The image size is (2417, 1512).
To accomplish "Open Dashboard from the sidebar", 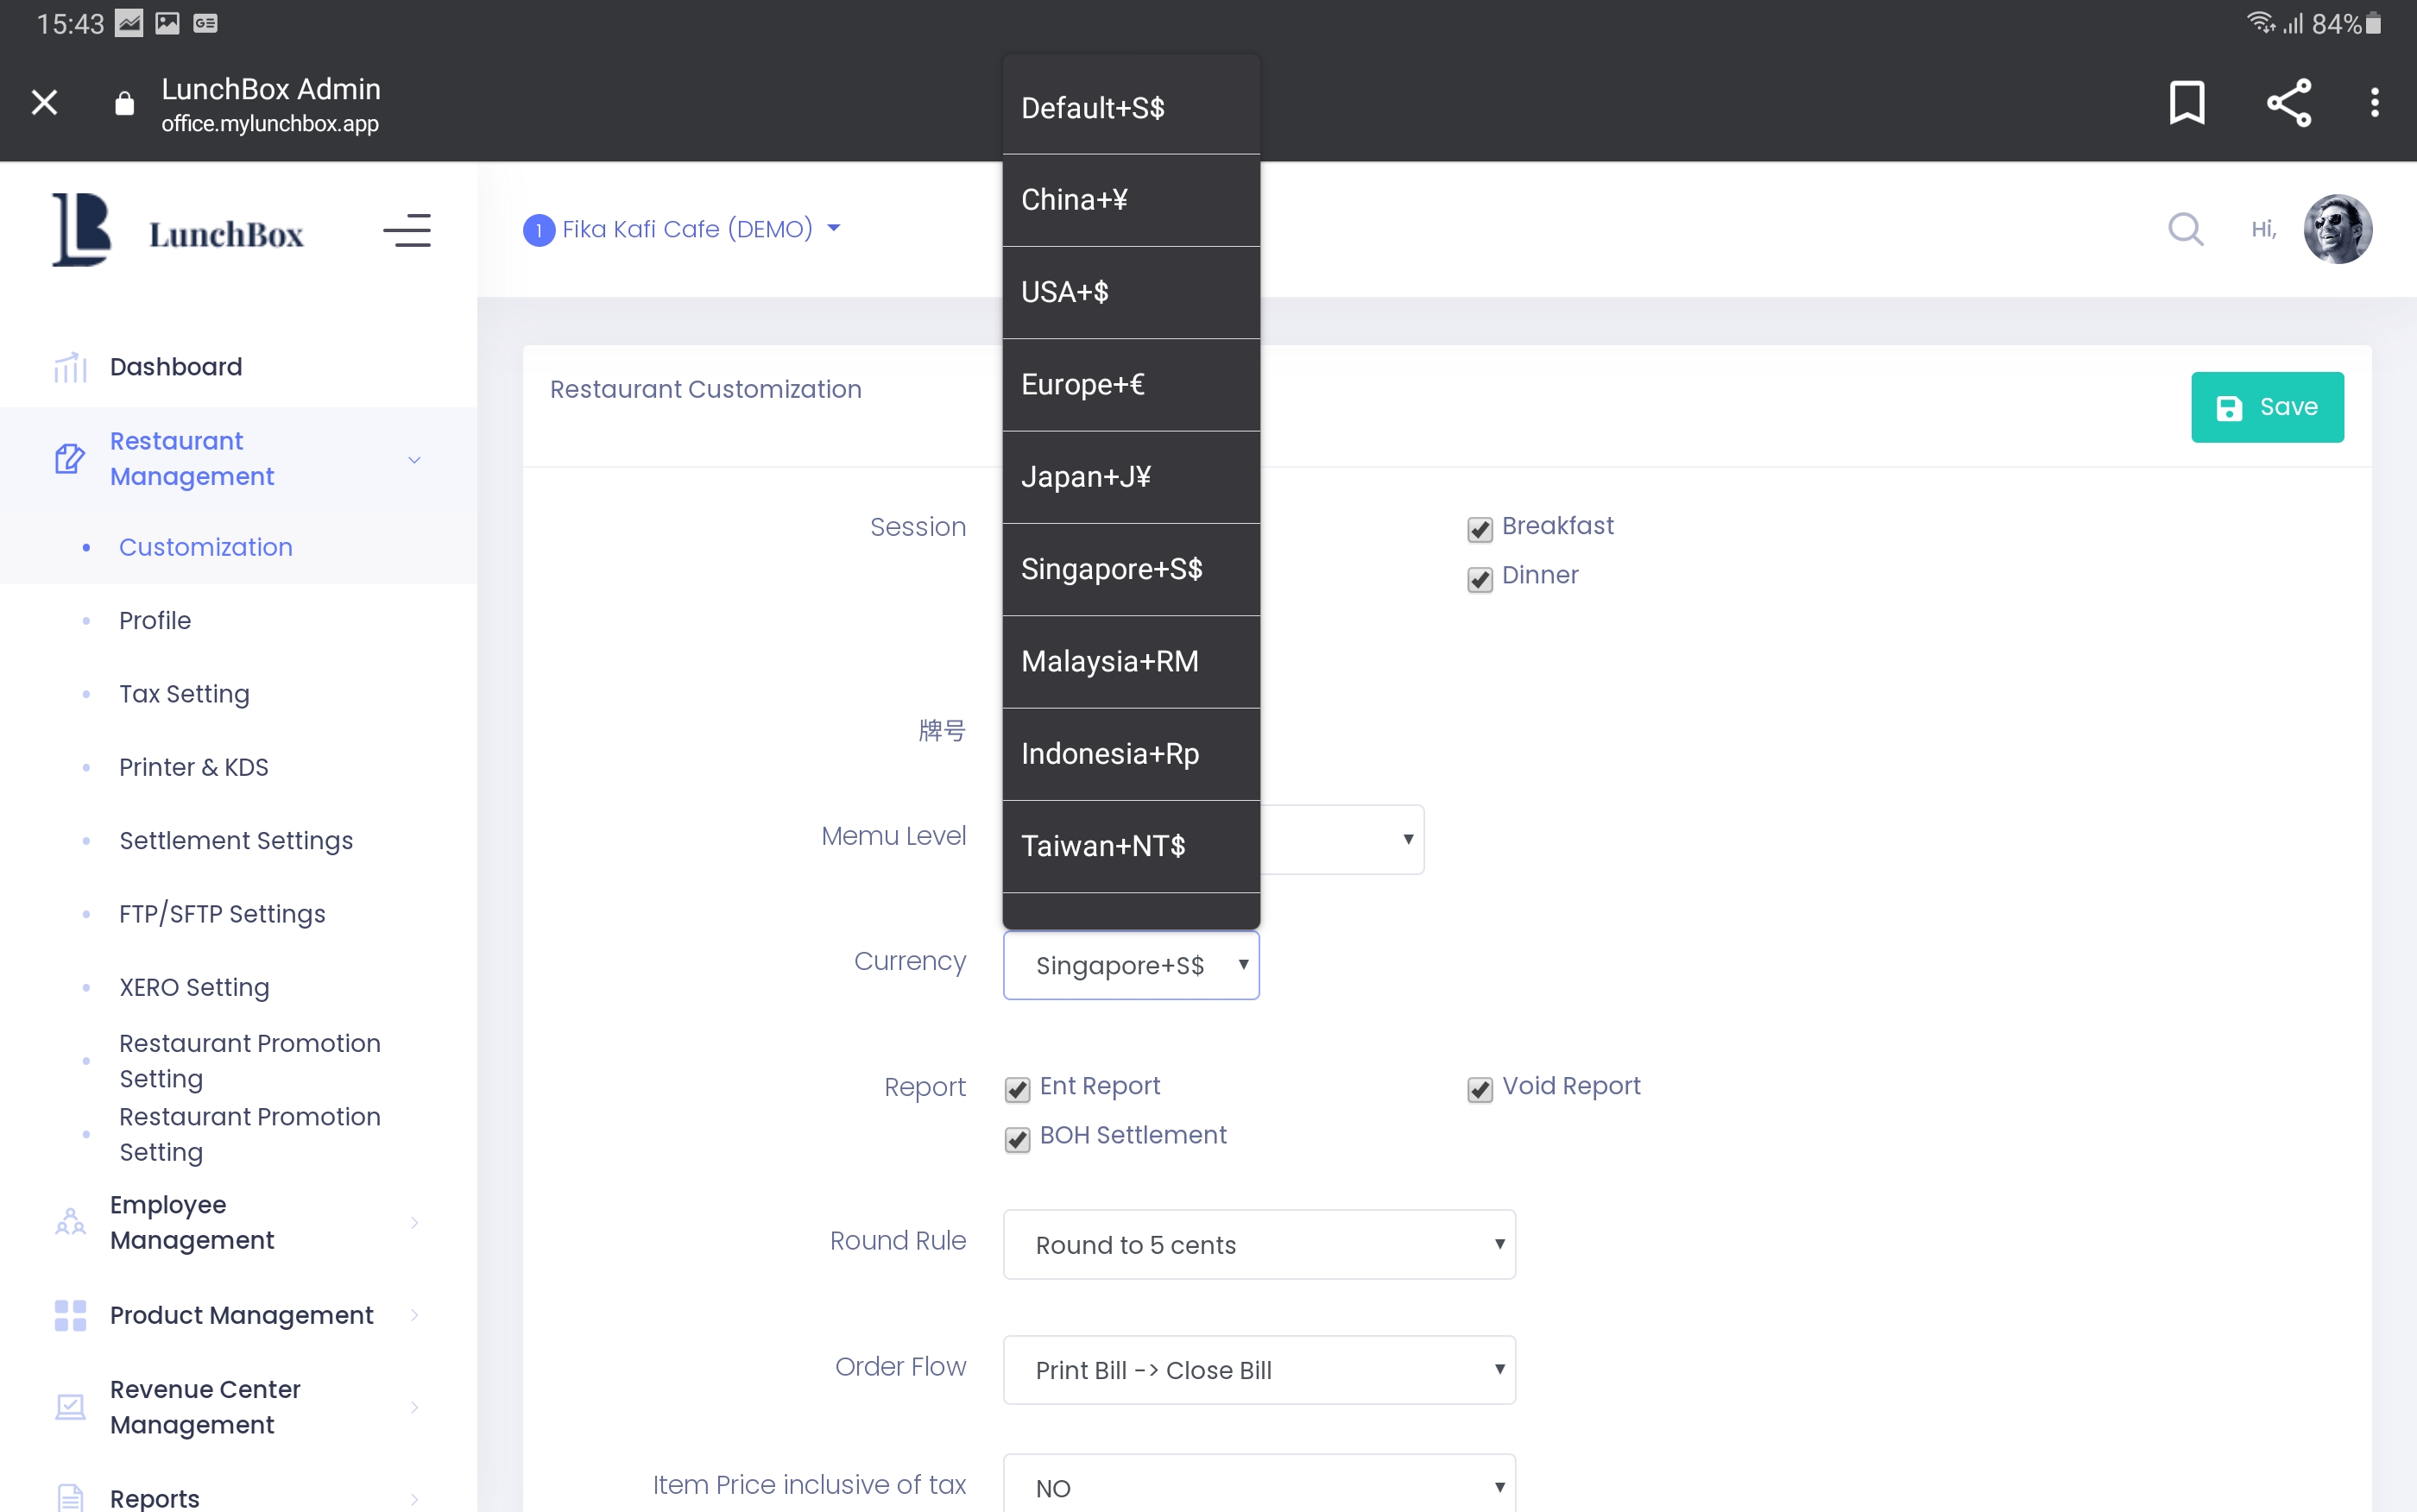I will [176, 367].
